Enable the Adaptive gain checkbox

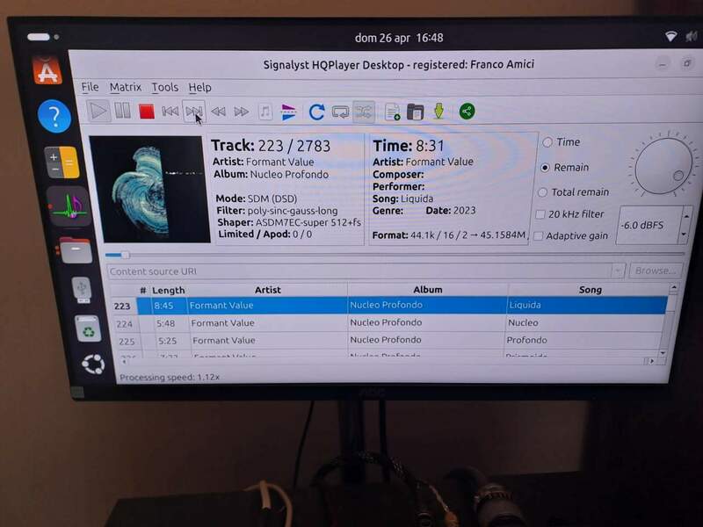[538, 235]
